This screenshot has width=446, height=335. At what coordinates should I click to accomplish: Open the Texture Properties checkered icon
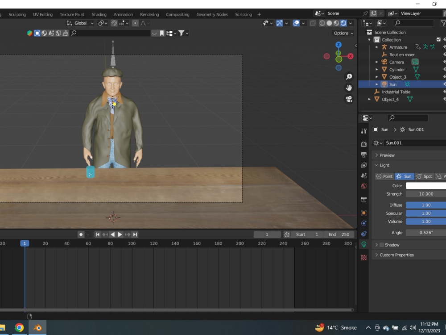click(364, 258)
